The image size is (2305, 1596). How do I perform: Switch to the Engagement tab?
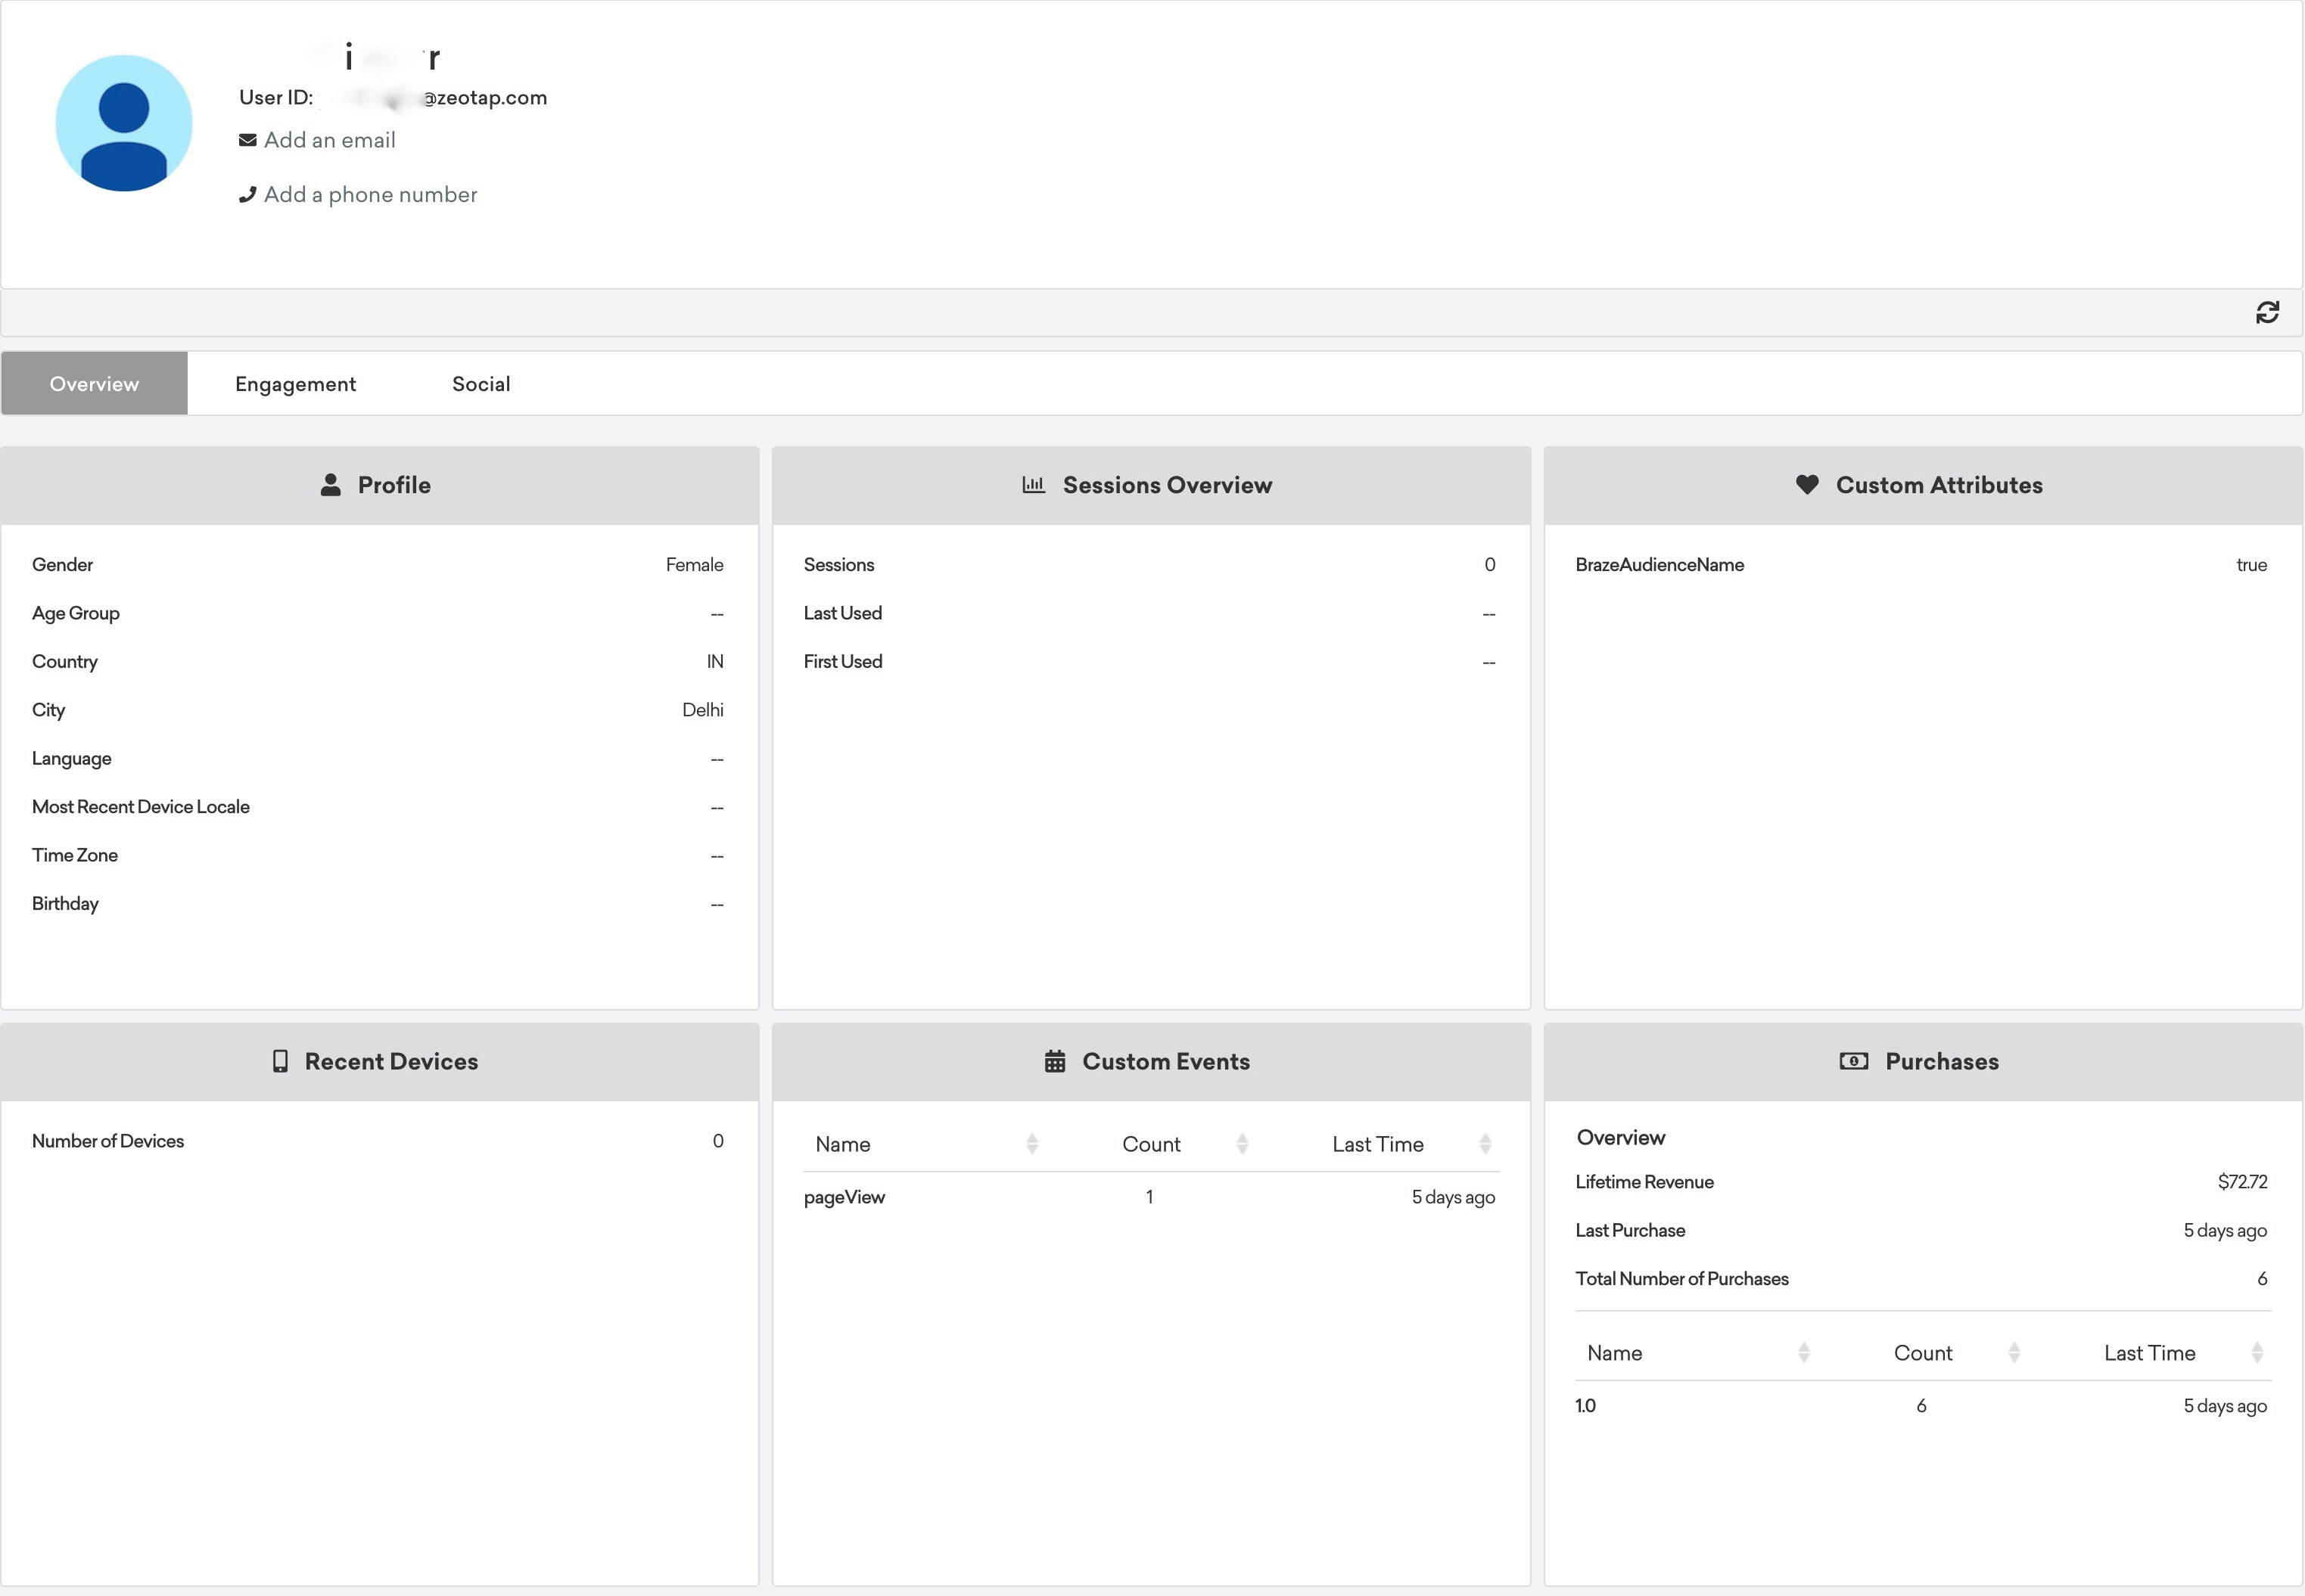tap(295, 384)
